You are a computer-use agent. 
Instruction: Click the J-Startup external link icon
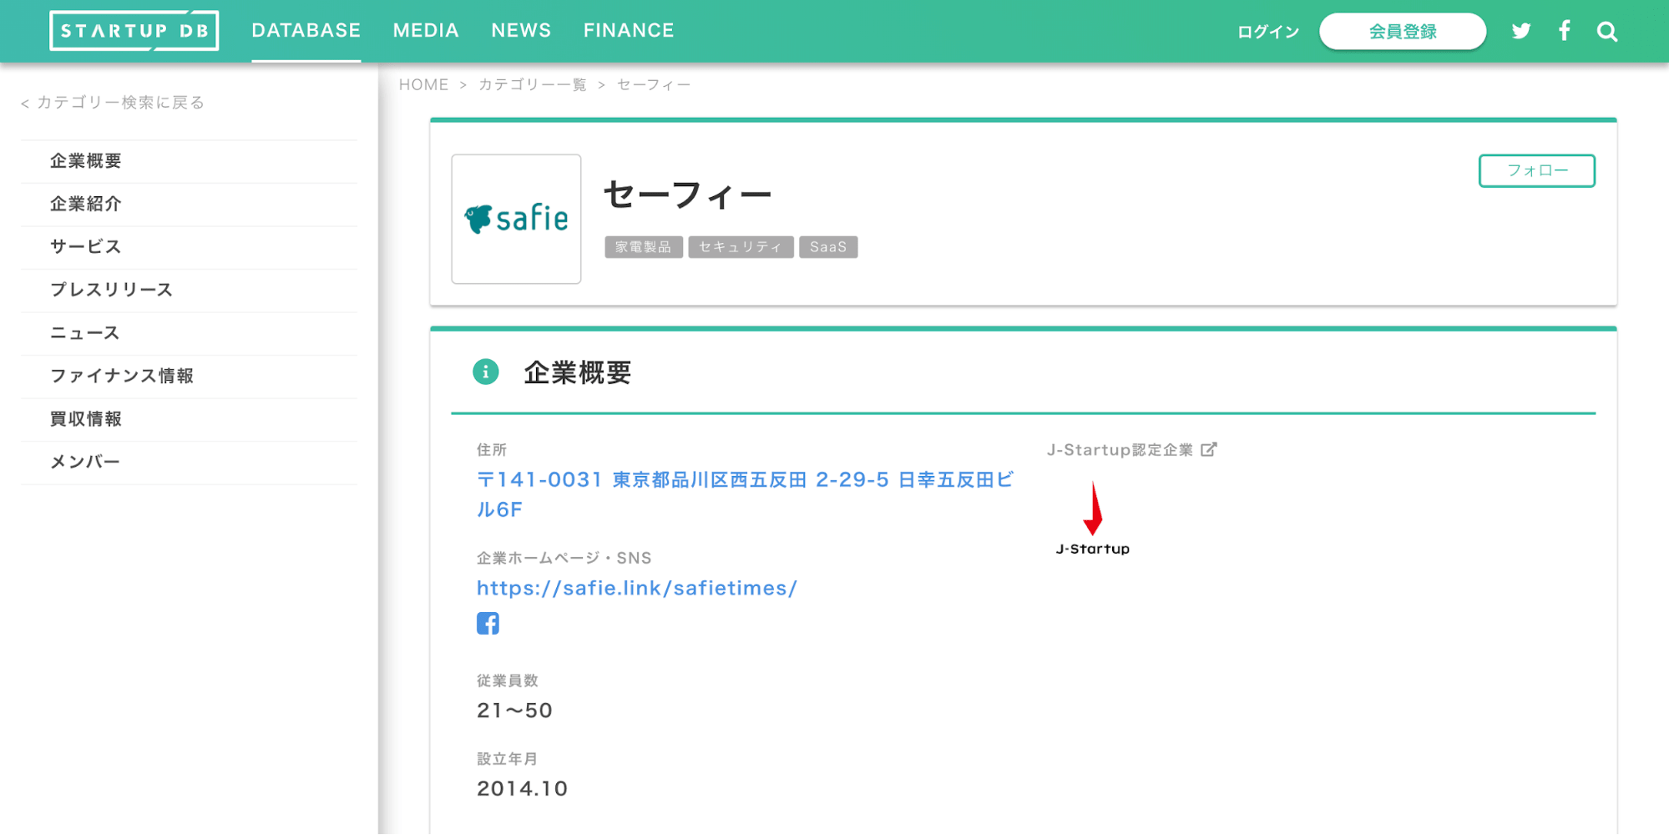point(1208,450)
